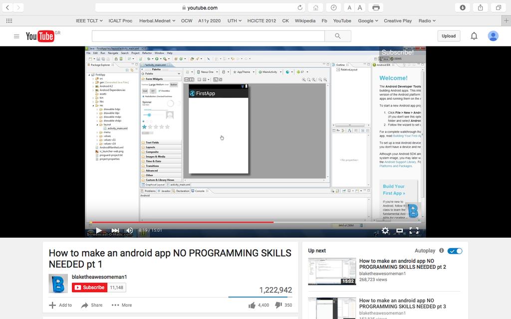This screenshot has width=511, height=319.
Task: Add a new tab with the plus button
Action: point(506,20)
